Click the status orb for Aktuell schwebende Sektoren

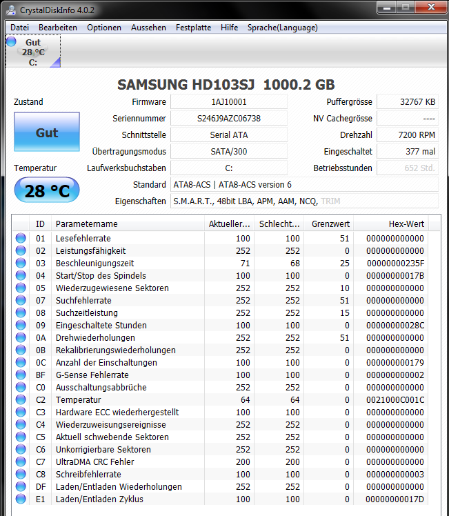click(21, 437)
